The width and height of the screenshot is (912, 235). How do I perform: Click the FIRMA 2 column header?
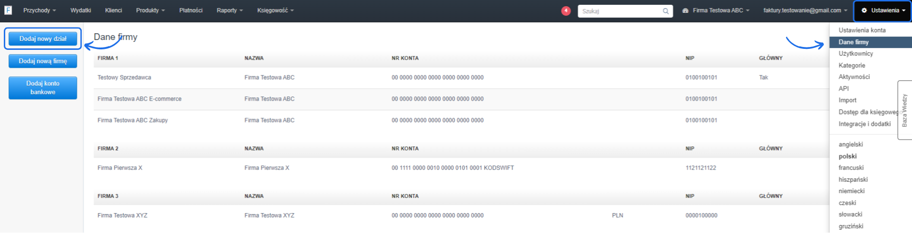pos(108,148)
